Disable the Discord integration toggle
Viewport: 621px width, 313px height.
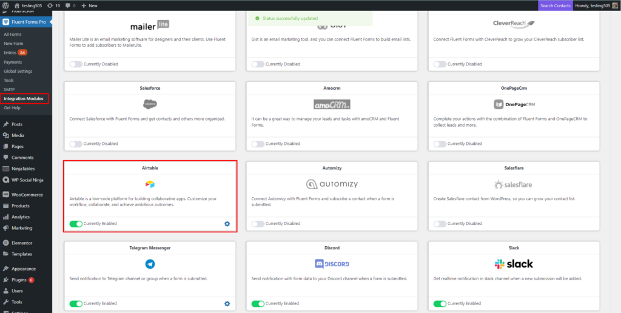258,303
